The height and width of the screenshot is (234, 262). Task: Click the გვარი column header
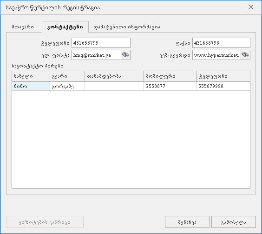pyautogui.click(x=67, y=76)
